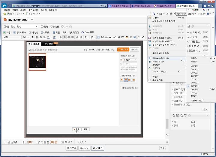This screenshot has height=157, width=216.
Task: Open the status bar 125% zoom dropdown
Action: click(211, 154)
